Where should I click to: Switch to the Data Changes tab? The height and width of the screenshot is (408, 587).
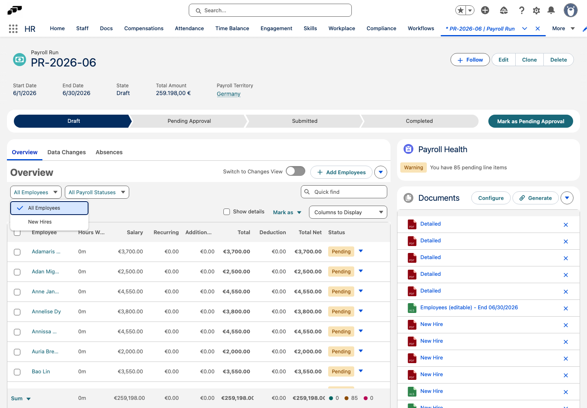tap(66, 152)
